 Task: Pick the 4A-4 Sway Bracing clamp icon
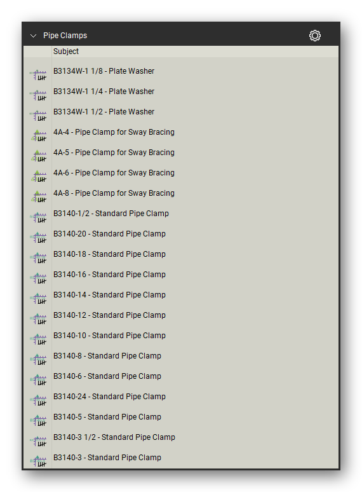click(x=38, y=135)
